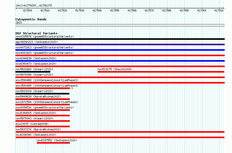Click the 41782k ruler label

63,10
